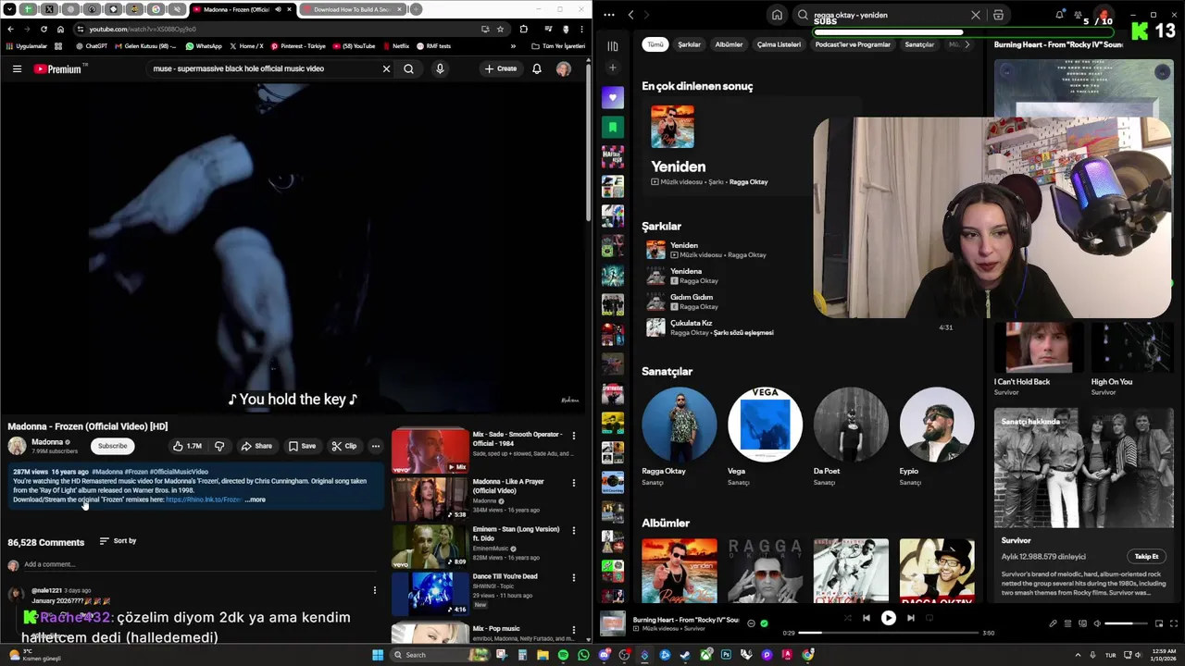1185x666 pixels.
Task: Toggle Spotify repeat
Action: tap(929, 618)
